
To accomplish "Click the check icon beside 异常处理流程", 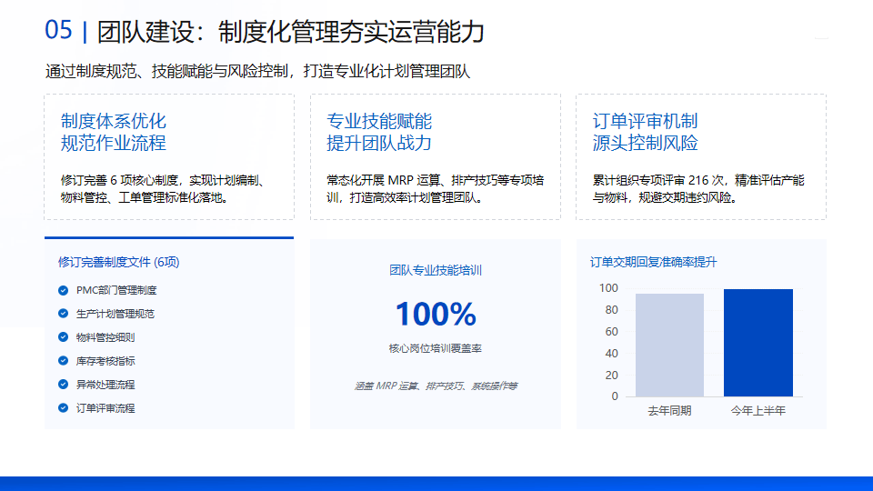I will 63,385.
